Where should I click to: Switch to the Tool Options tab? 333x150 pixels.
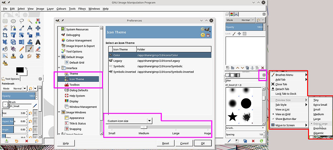pyautogui.click(x=11, y=79)
